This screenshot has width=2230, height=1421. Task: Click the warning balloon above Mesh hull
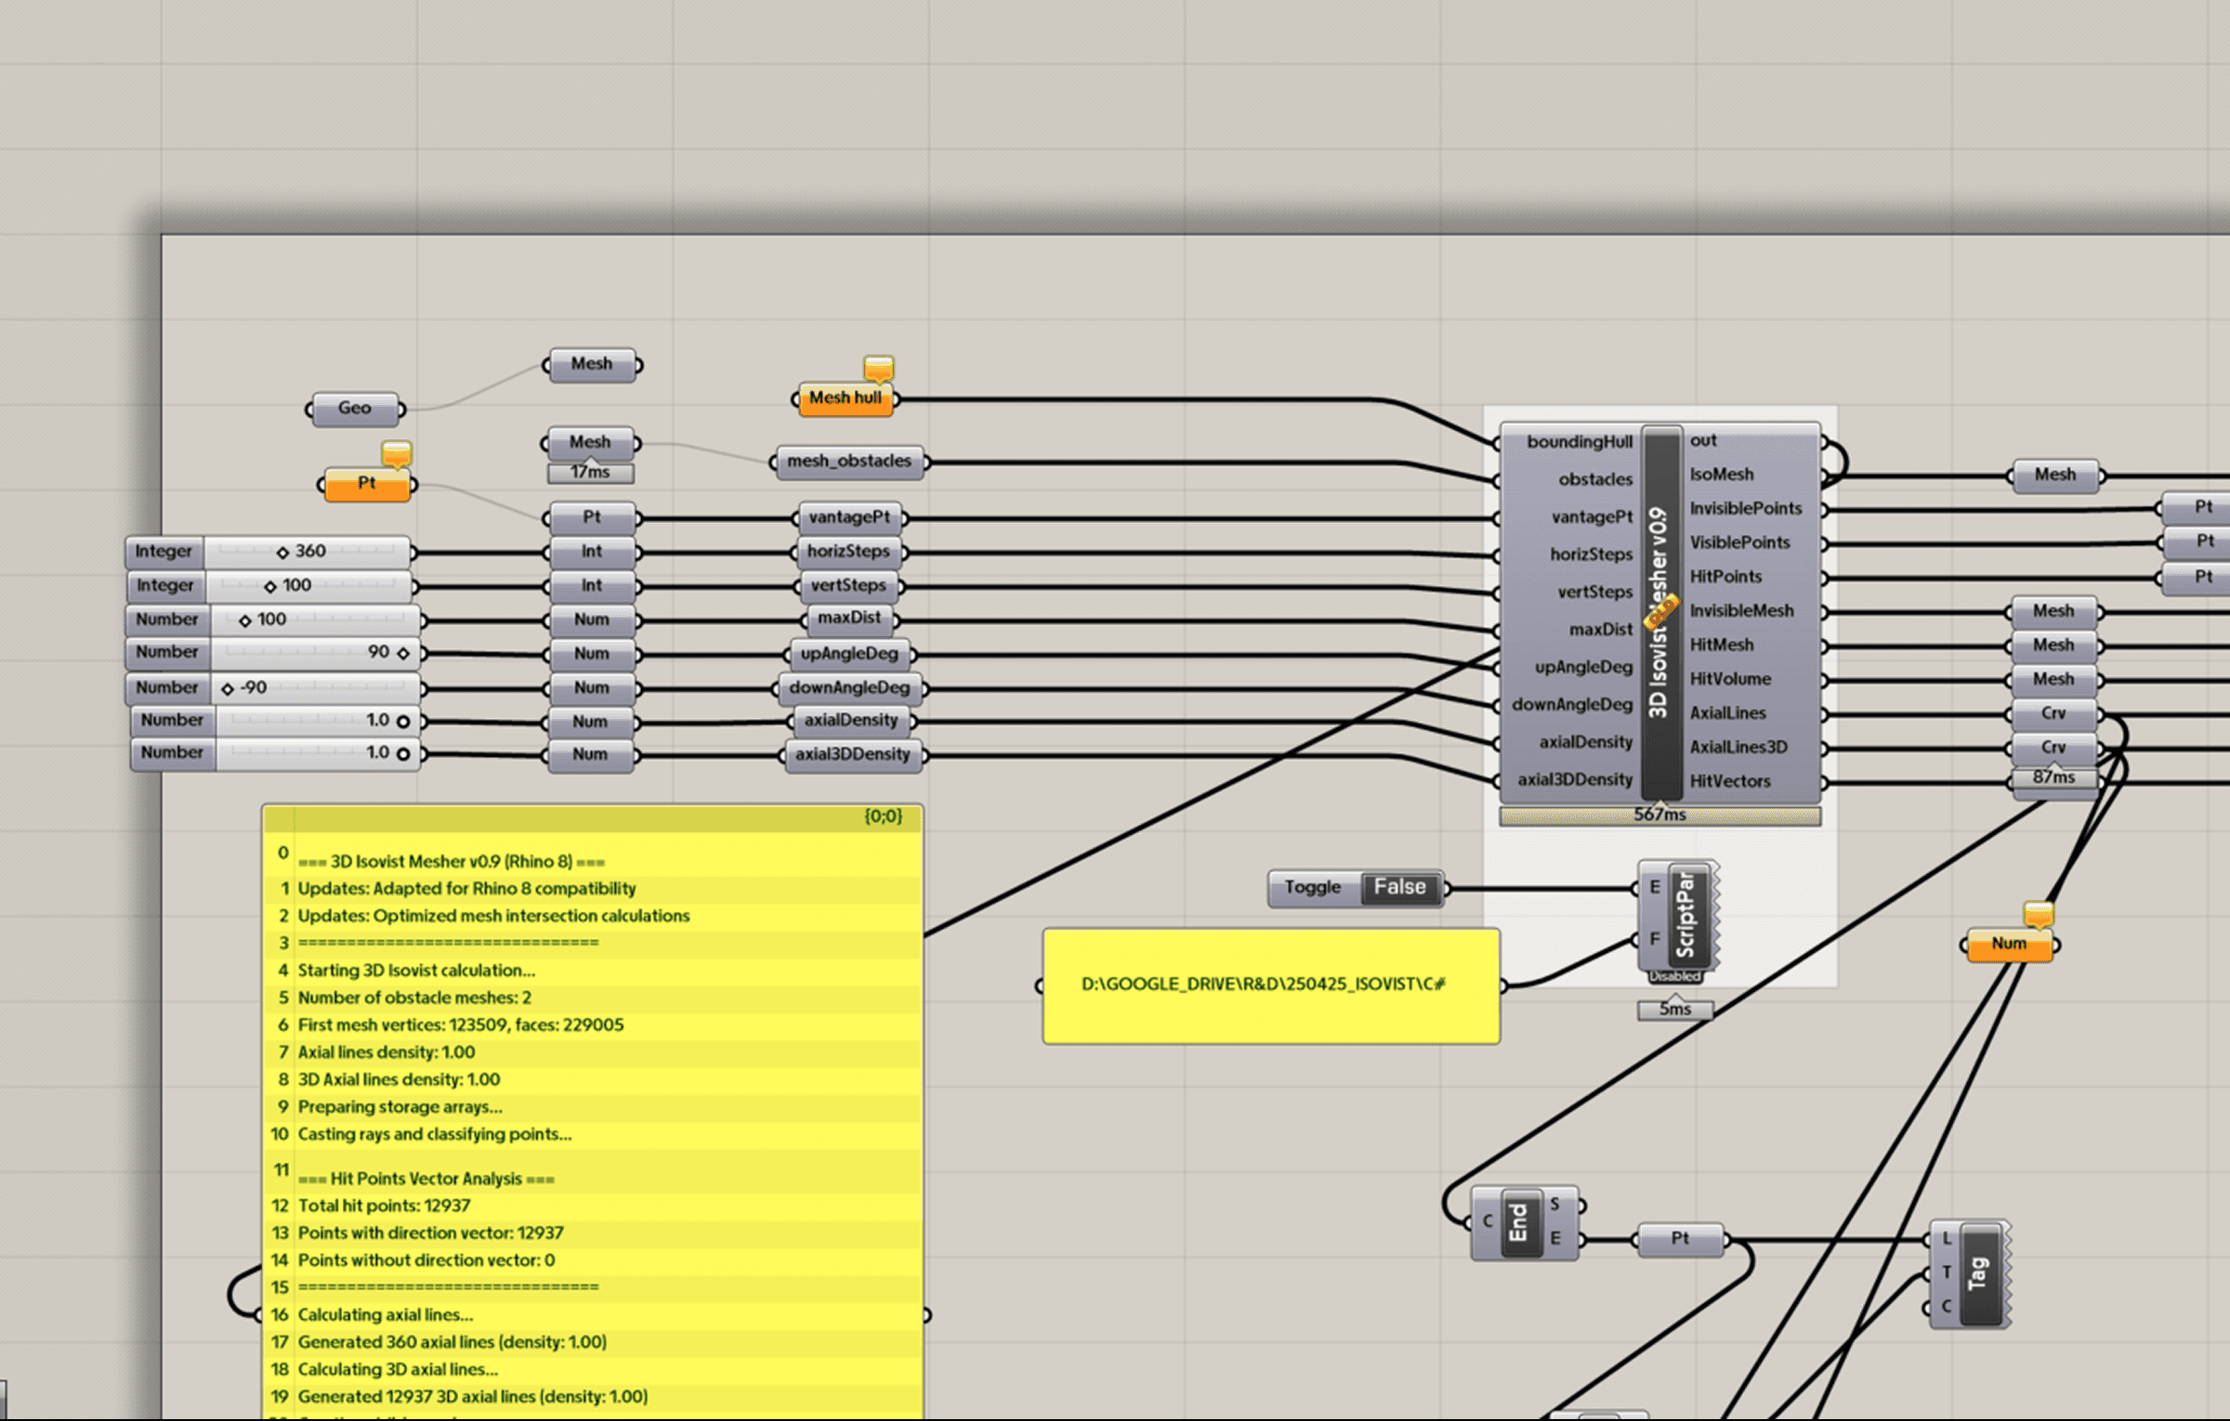click(x=878, y=368)
